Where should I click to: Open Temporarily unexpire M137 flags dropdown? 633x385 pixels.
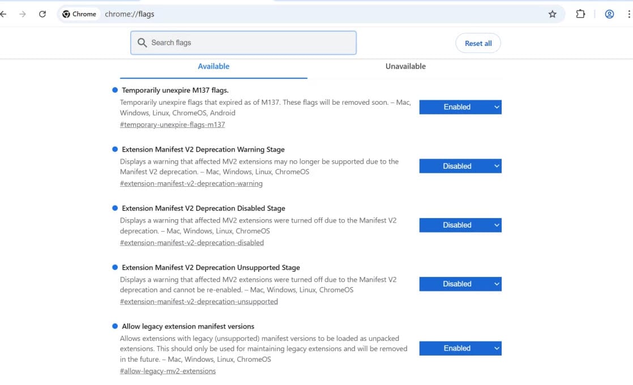(x=460, y=107)
